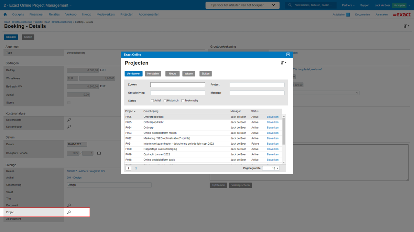Viewport: 414px width, 232px height.
Task: Click the home icon in navigation bar
Action: pyautogui.click(x=5, y=15)
